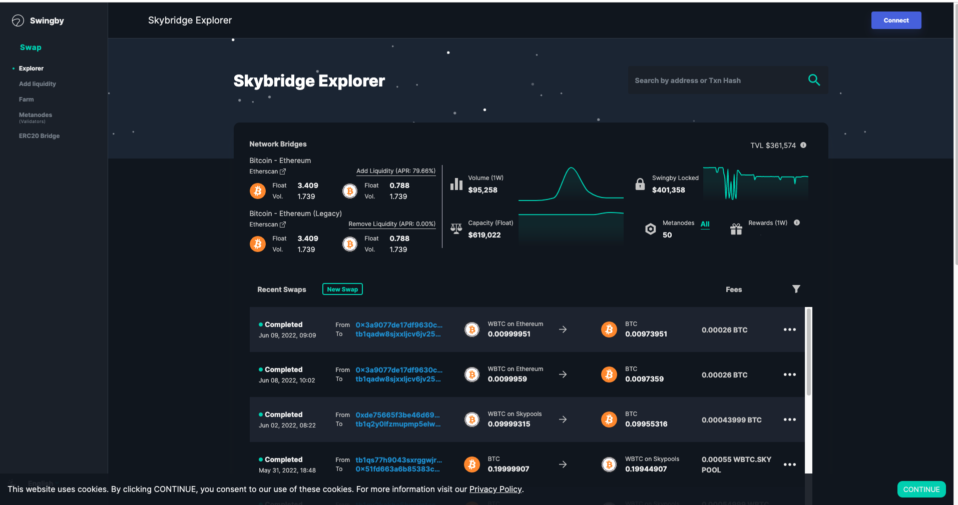
Task: Click the 0.00043999 BTC fee value
Action: pyautogui.click(x=731, y=419)
